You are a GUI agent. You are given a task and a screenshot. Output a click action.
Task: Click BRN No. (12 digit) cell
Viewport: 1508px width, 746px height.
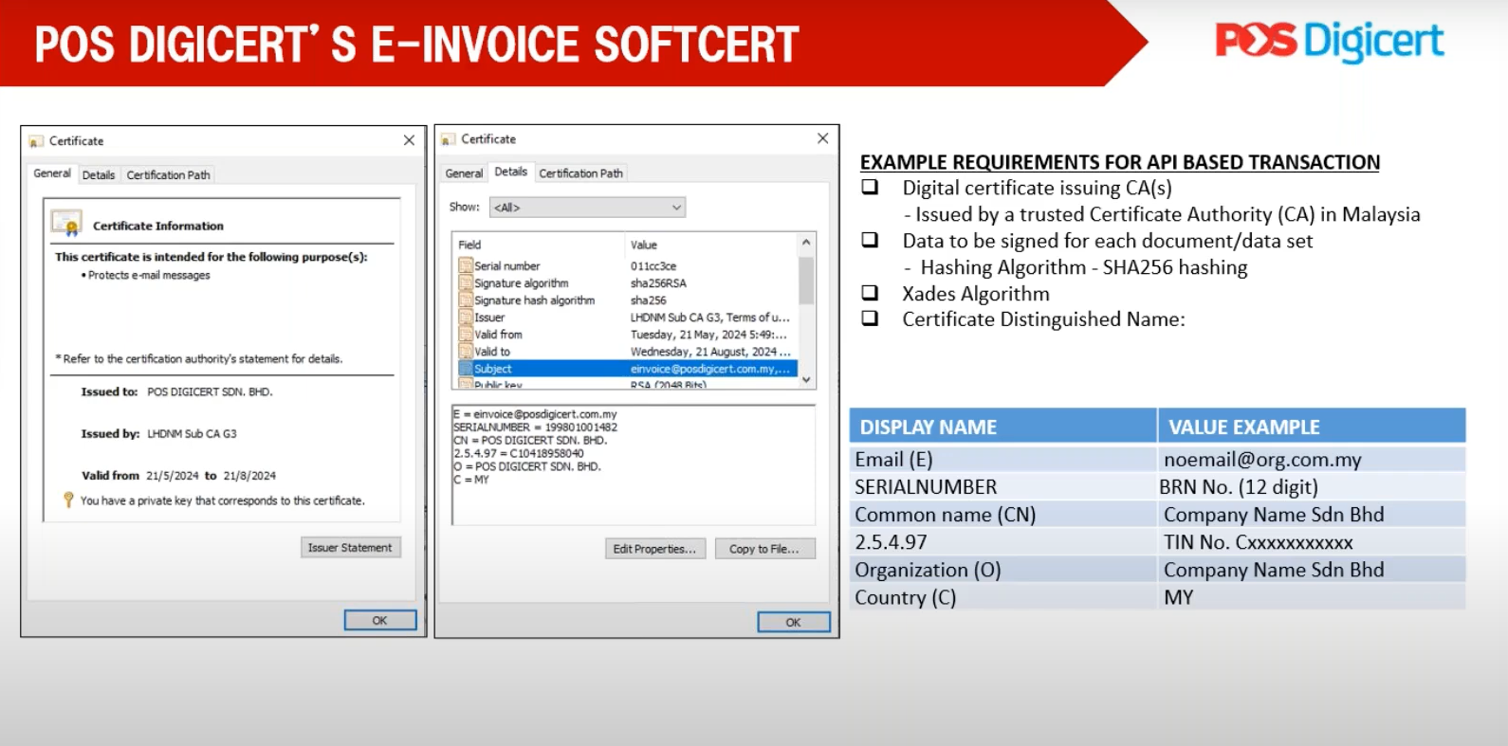coord(1312,487)
